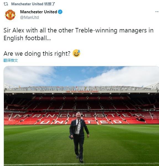Image resolution: width=159 pixels, height=166 pixels.
Task: Click the dark upper tier seats in the photo
Action: pos(81,102)
